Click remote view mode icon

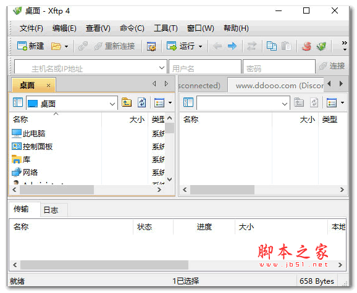coord(332,102)
